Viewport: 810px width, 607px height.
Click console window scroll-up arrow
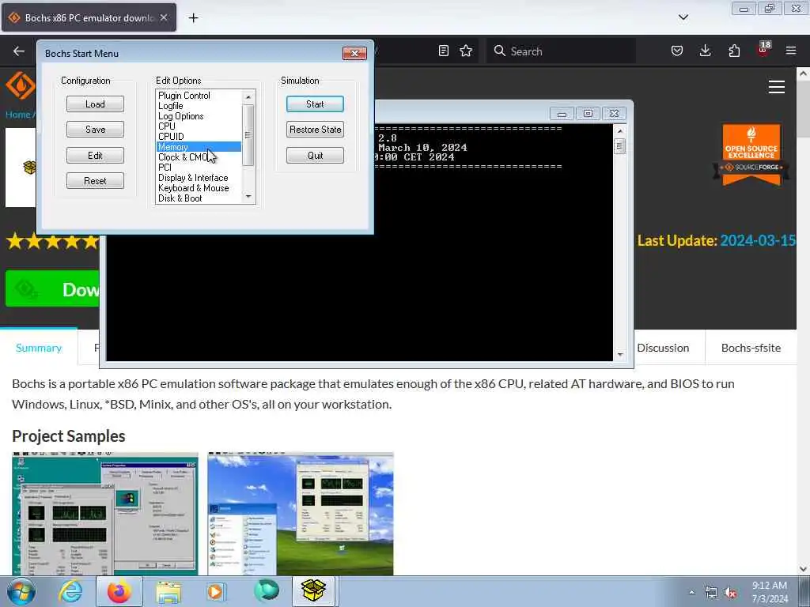click(x=620, y=131)
